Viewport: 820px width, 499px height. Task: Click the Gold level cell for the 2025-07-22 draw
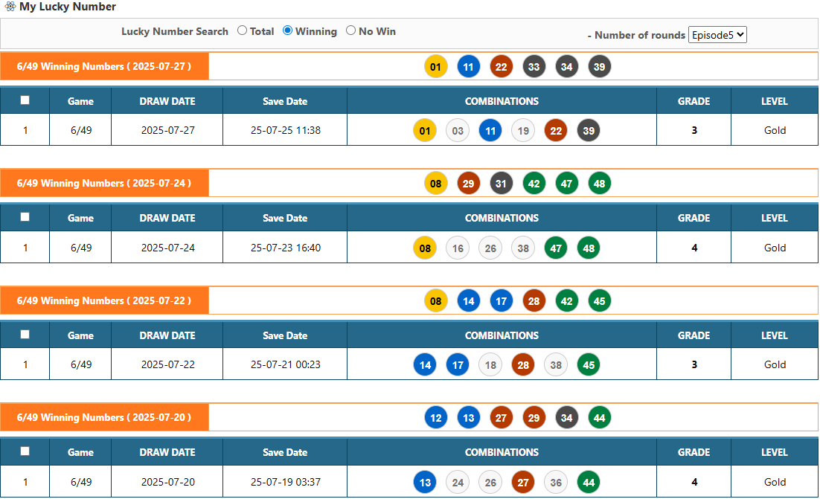pyautogui.click(x=775, y=365)
